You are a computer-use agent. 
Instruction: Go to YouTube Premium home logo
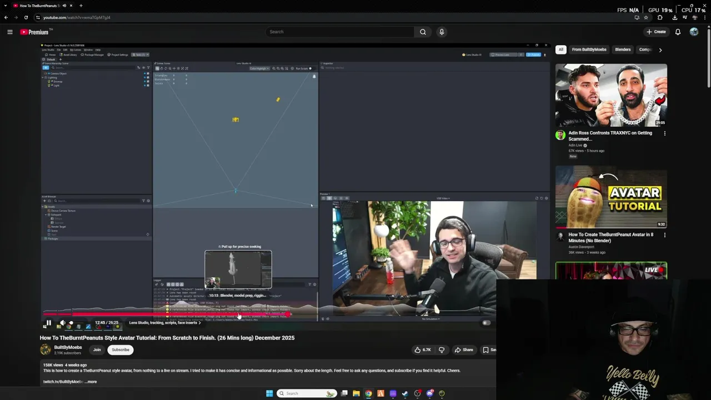36,32
